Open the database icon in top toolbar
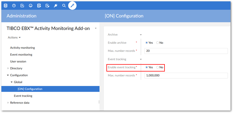This screenshot has width=233, height=113. 5,5
